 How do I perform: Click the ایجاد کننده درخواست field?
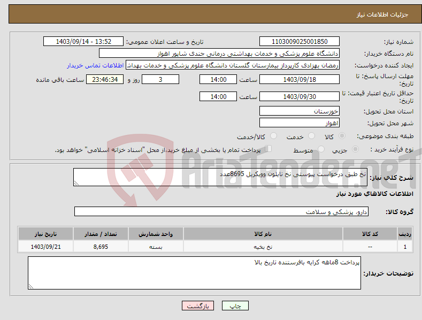pyautogui.click(x=233, y=65)
